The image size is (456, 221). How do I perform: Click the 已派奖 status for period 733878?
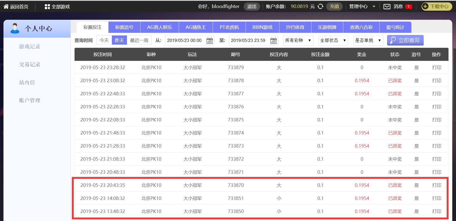pyautogui.click(x=395, y=81)
